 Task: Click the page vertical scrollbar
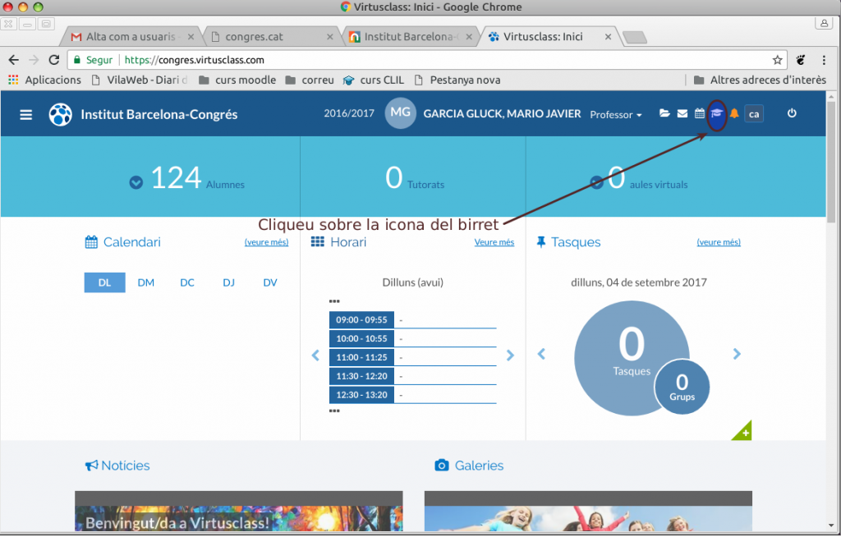click(x=831, y=161)
